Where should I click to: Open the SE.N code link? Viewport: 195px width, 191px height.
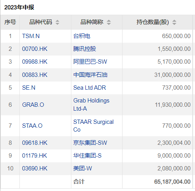tap(29, 88)
